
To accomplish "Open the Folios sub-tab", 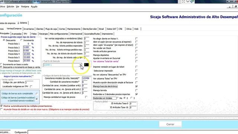I will (x=34, y=34).
